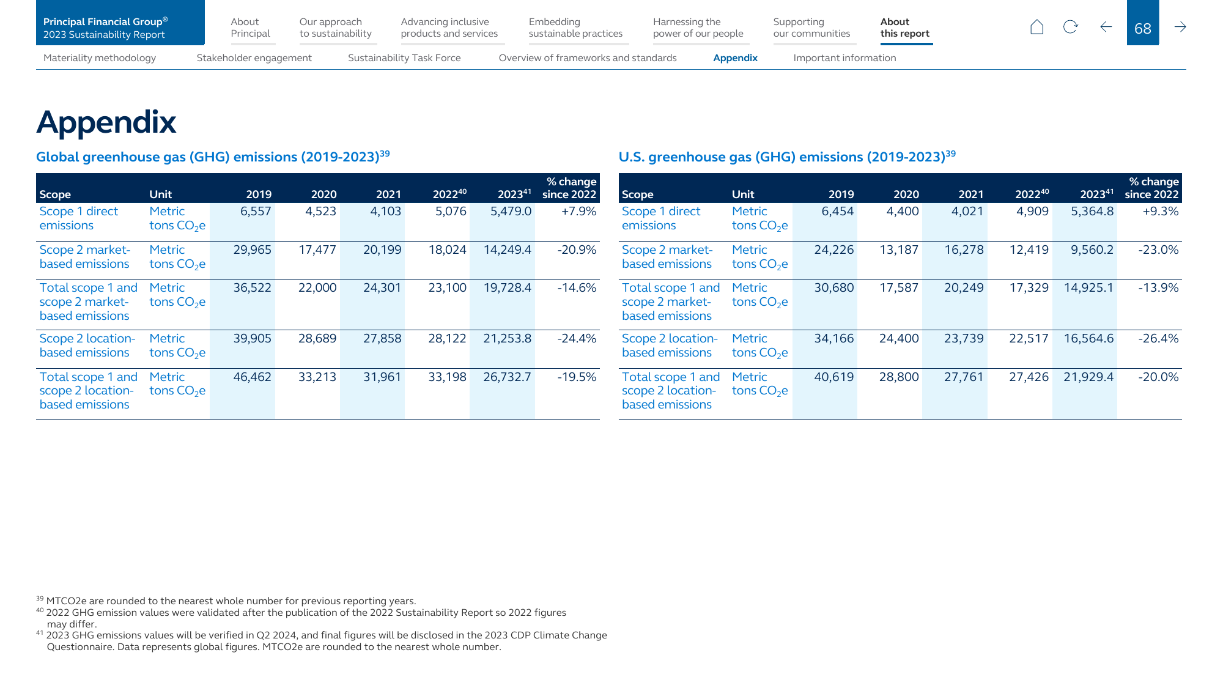Screen dimensions: 1223x688
Task: Click footnote 39 about MTCO2e rounding
Action: pyautogui.click(x=226, y=601)
